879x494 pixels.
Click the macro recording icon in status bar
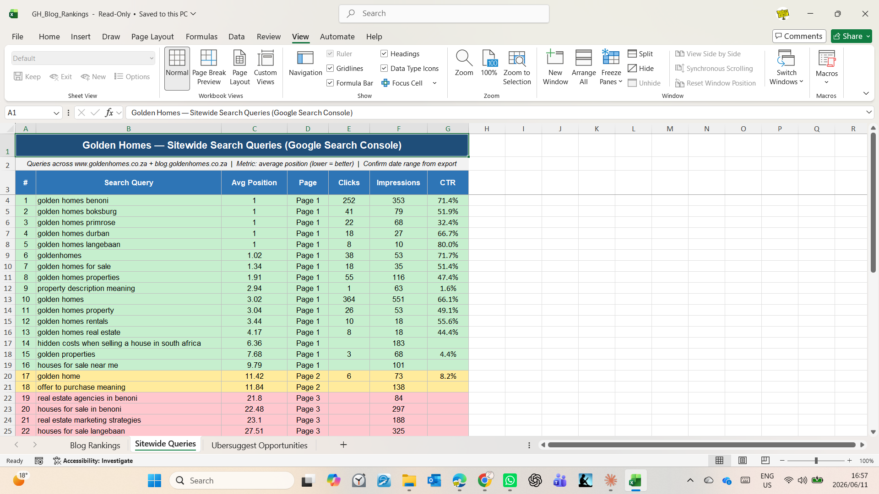39,461
